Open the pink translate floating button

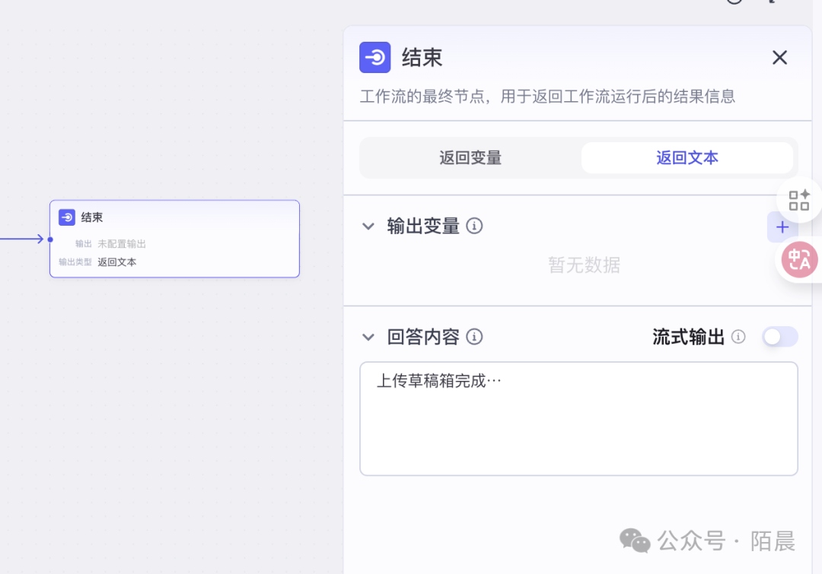(x=800, y=260)
